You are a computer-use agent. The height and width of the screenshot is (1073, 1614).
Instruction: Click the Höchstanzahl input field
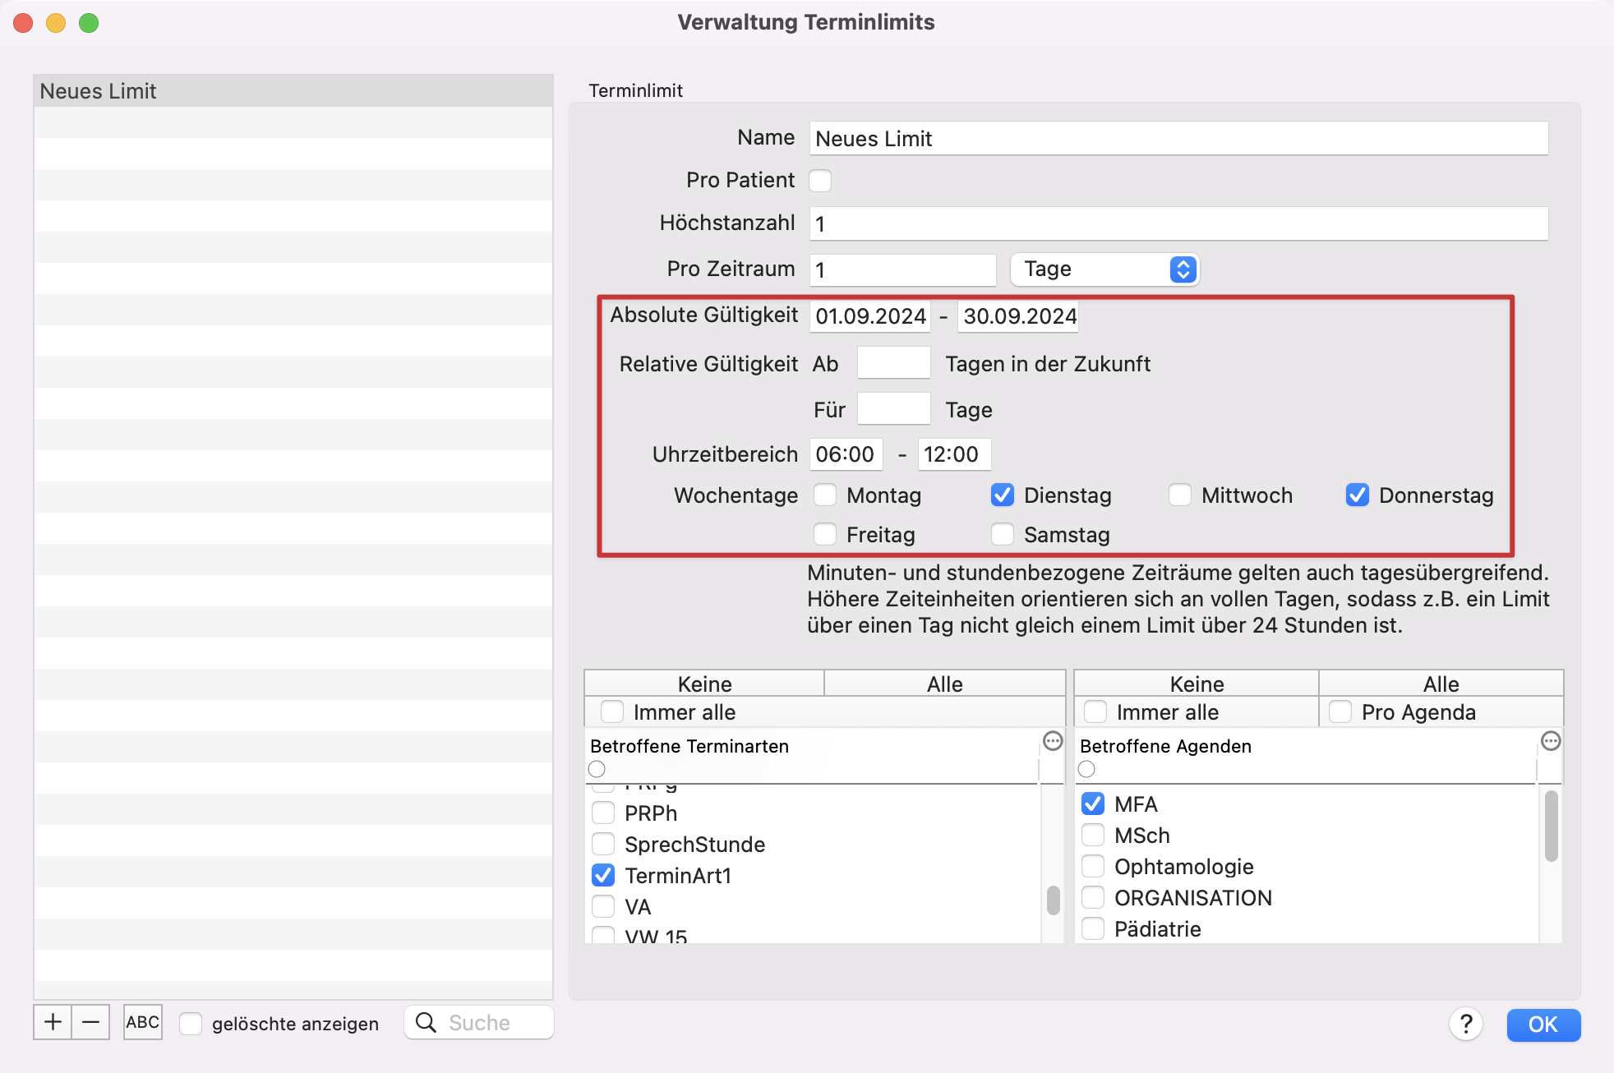pos(1178,223)
